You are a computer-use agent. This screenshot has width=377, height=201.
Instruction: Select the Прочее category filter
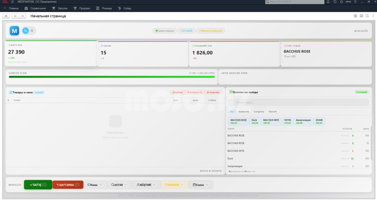point(273,112)
